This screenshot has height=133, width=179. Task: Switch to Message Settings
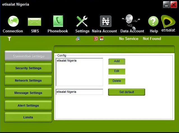click(x=28, y=93)
